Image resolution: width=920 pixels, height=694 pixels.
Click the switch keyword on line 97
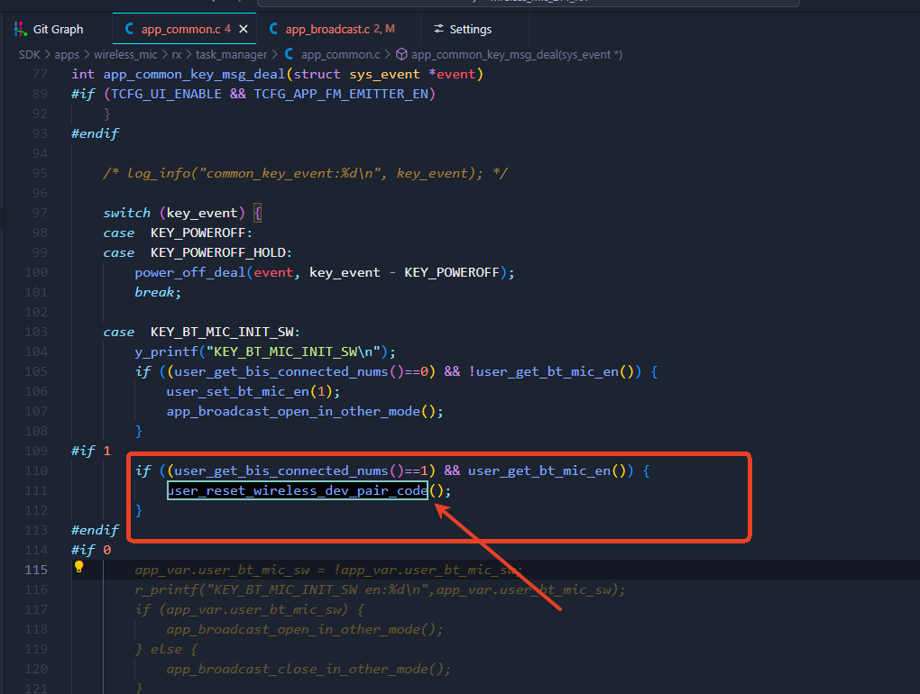tap(127, 213)
